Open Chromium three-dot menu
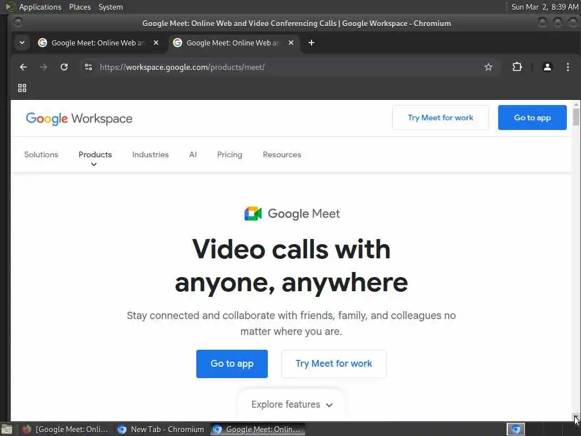The width and height of the screenshot is (581, 436). point(567,67)
